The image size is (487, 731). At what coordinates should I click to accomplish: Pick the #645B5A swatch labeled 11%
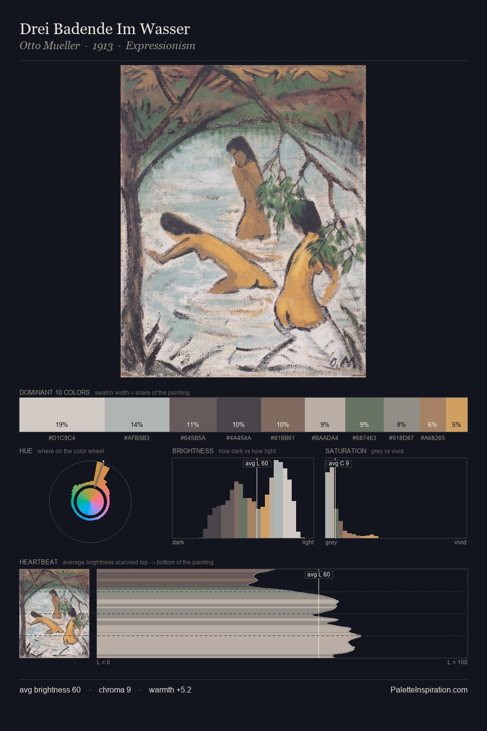coord(193,415)
